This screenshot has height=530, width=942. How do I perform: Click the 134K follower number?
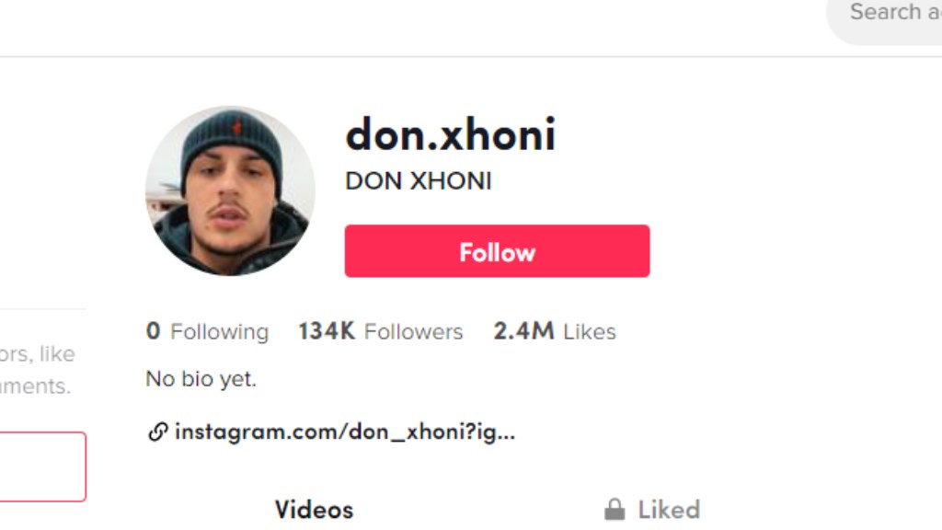pos(327,331)
